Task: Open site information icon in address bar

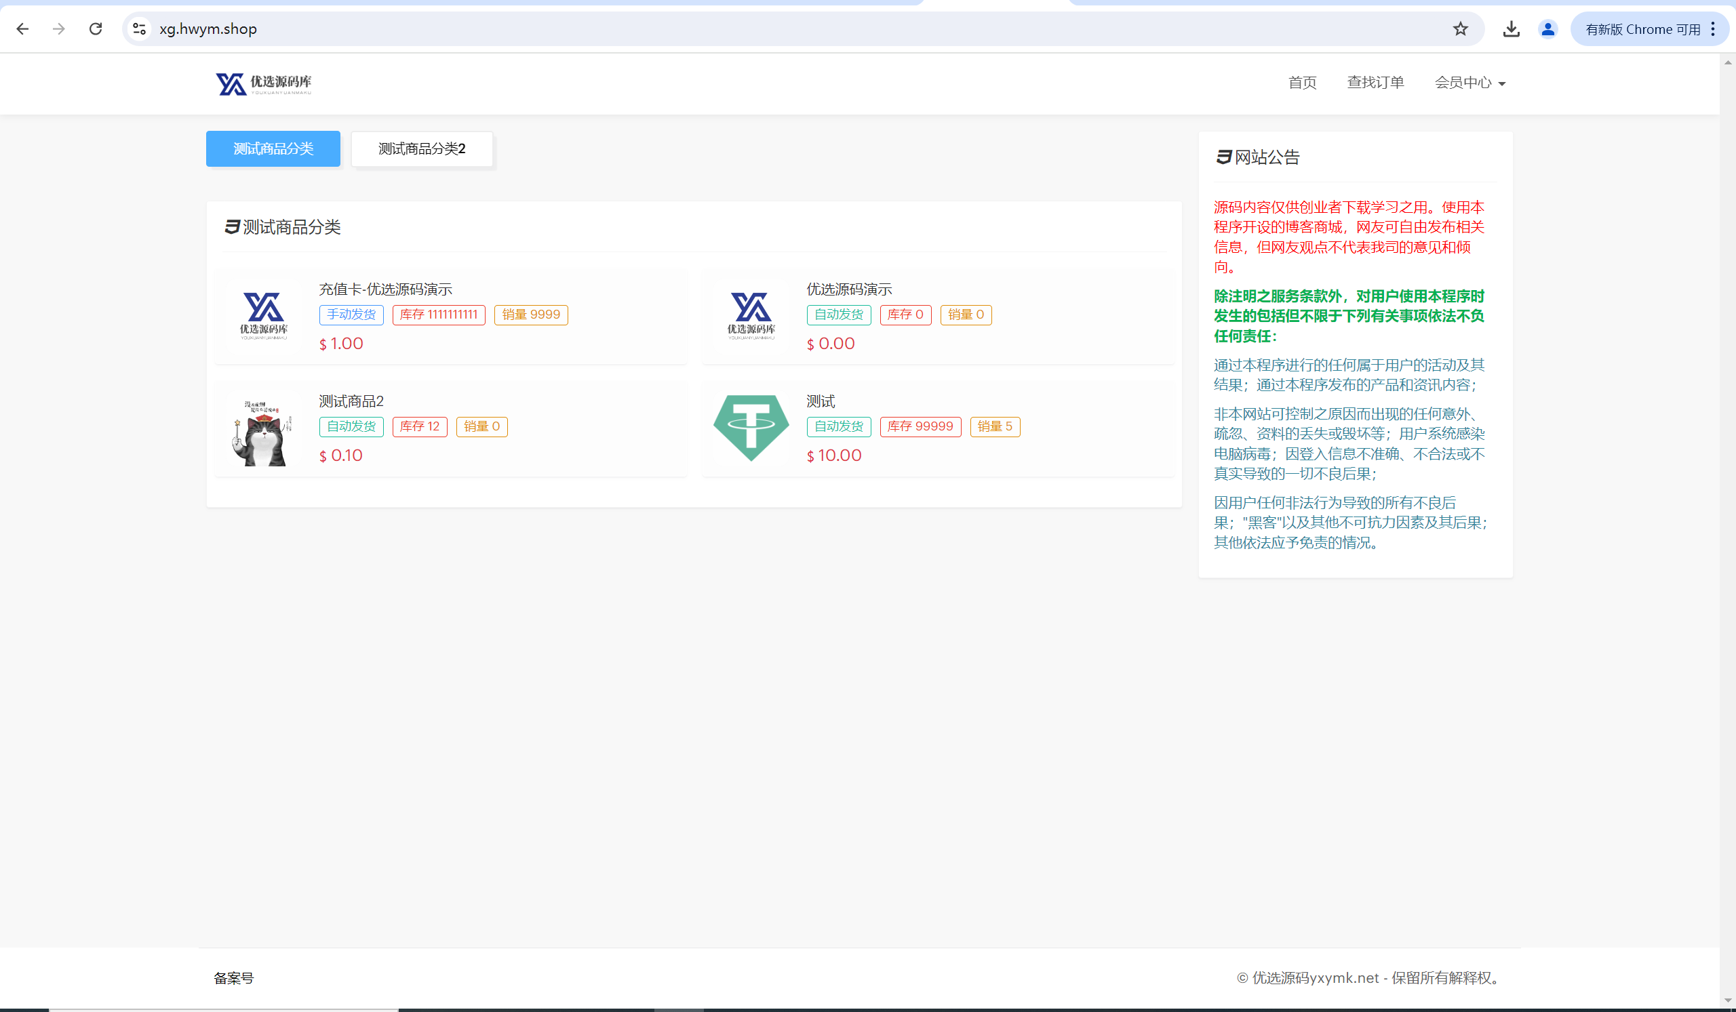Action: point(139,29)
